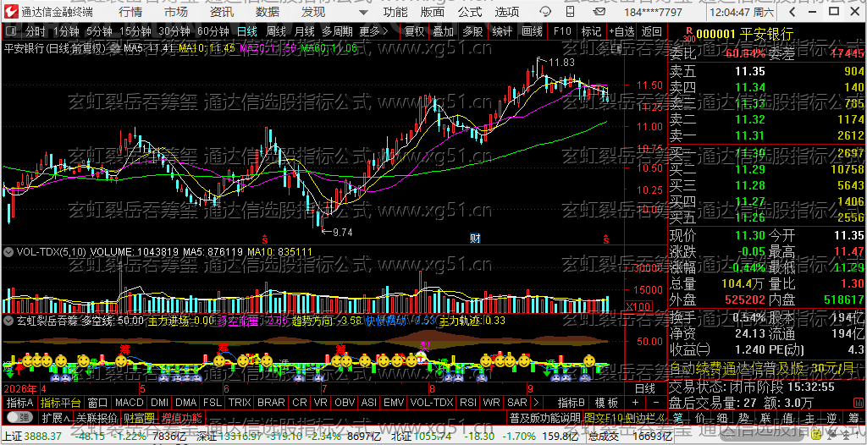
Task: Open F10 company info
Action: coord(562,31)
